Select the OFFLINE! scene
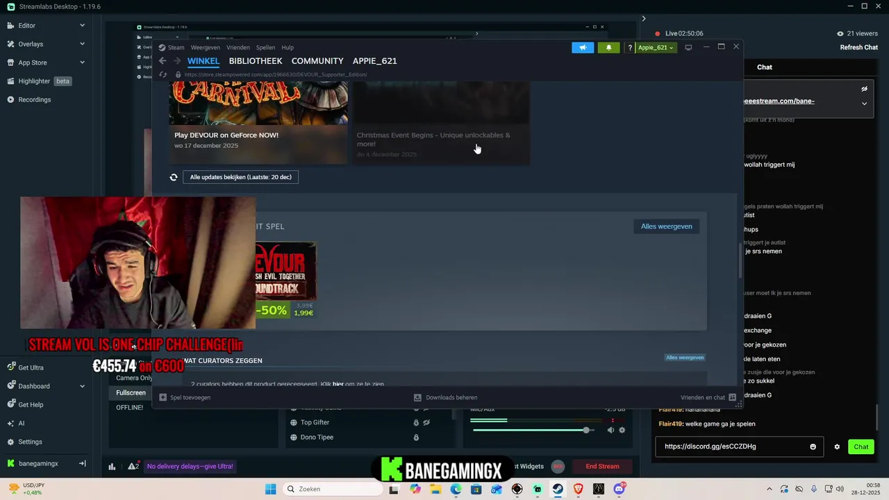 (x=129, y=408)
